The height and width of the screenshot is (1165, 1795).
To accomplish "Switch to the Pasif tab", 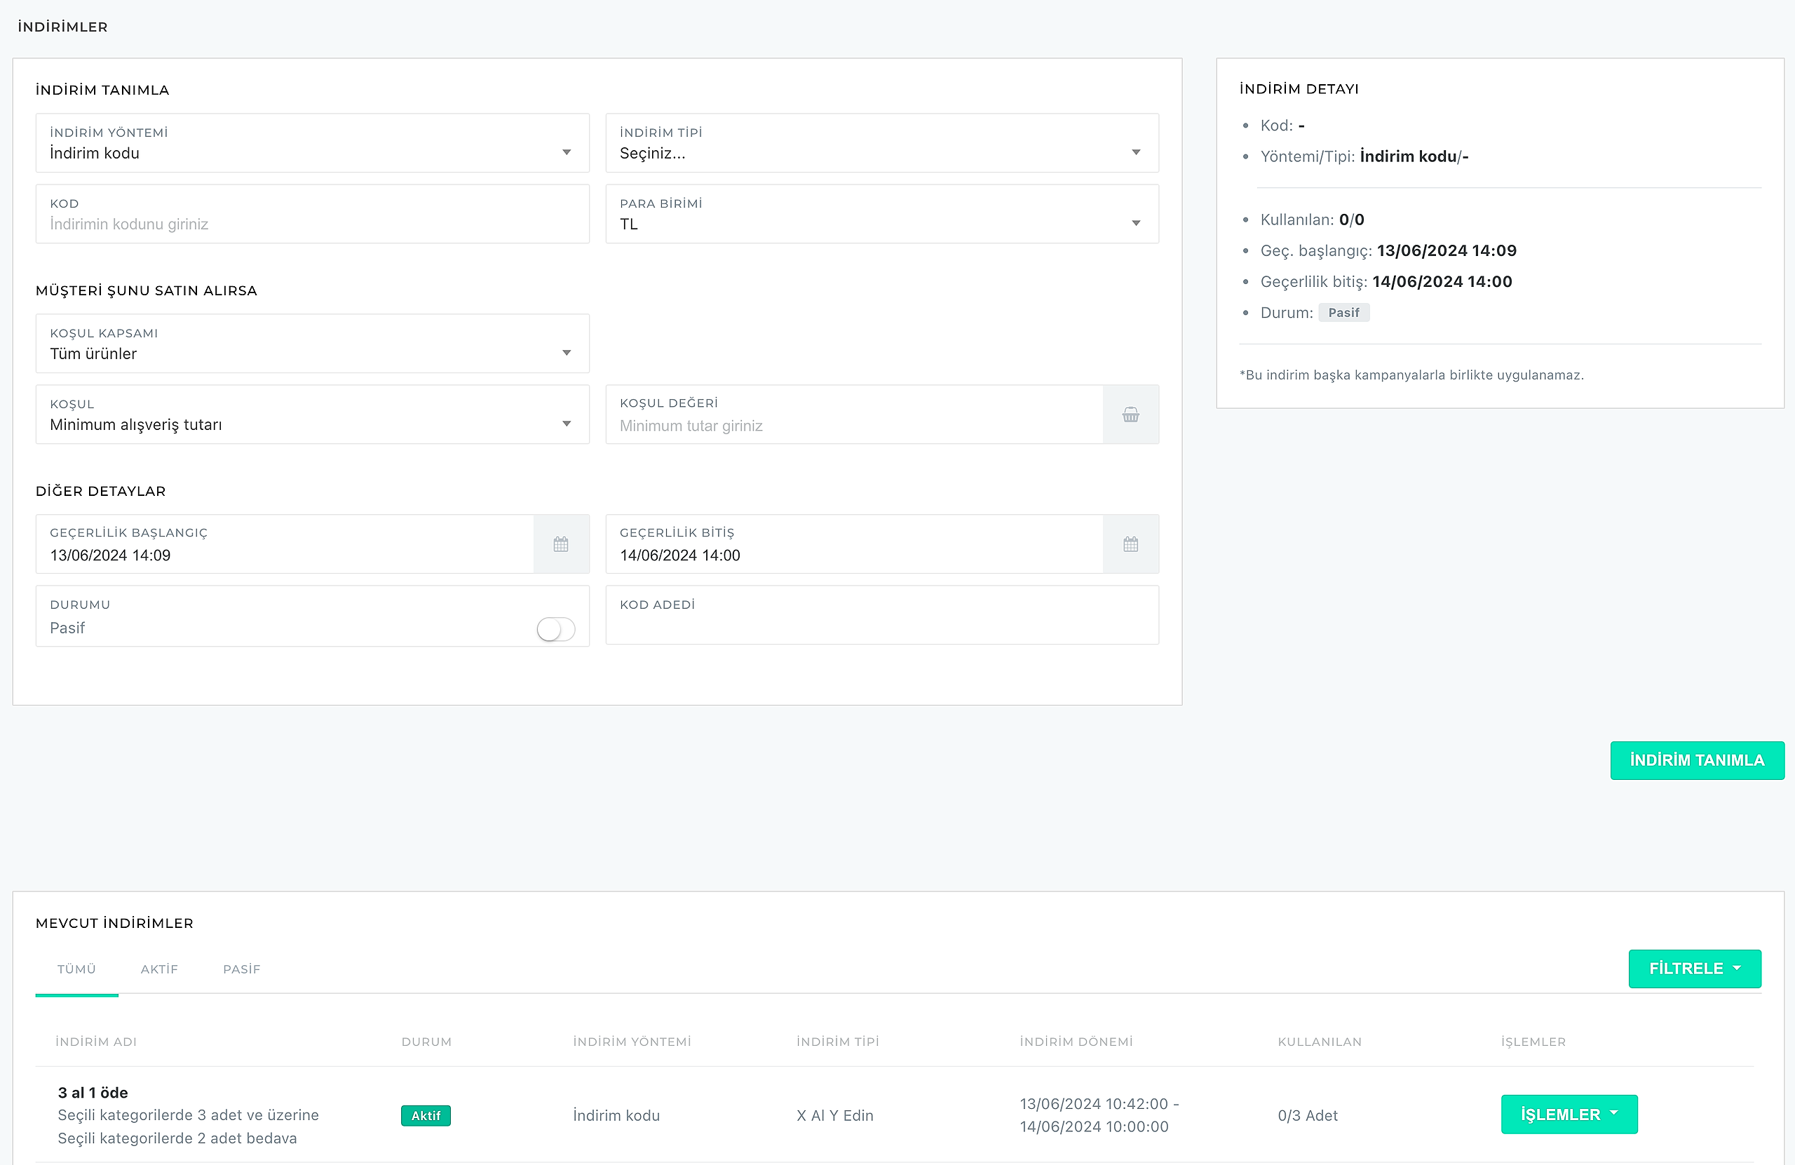I will pos(241,969).
